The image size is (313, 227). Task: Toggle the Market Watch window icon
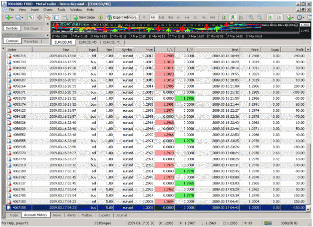31,18
